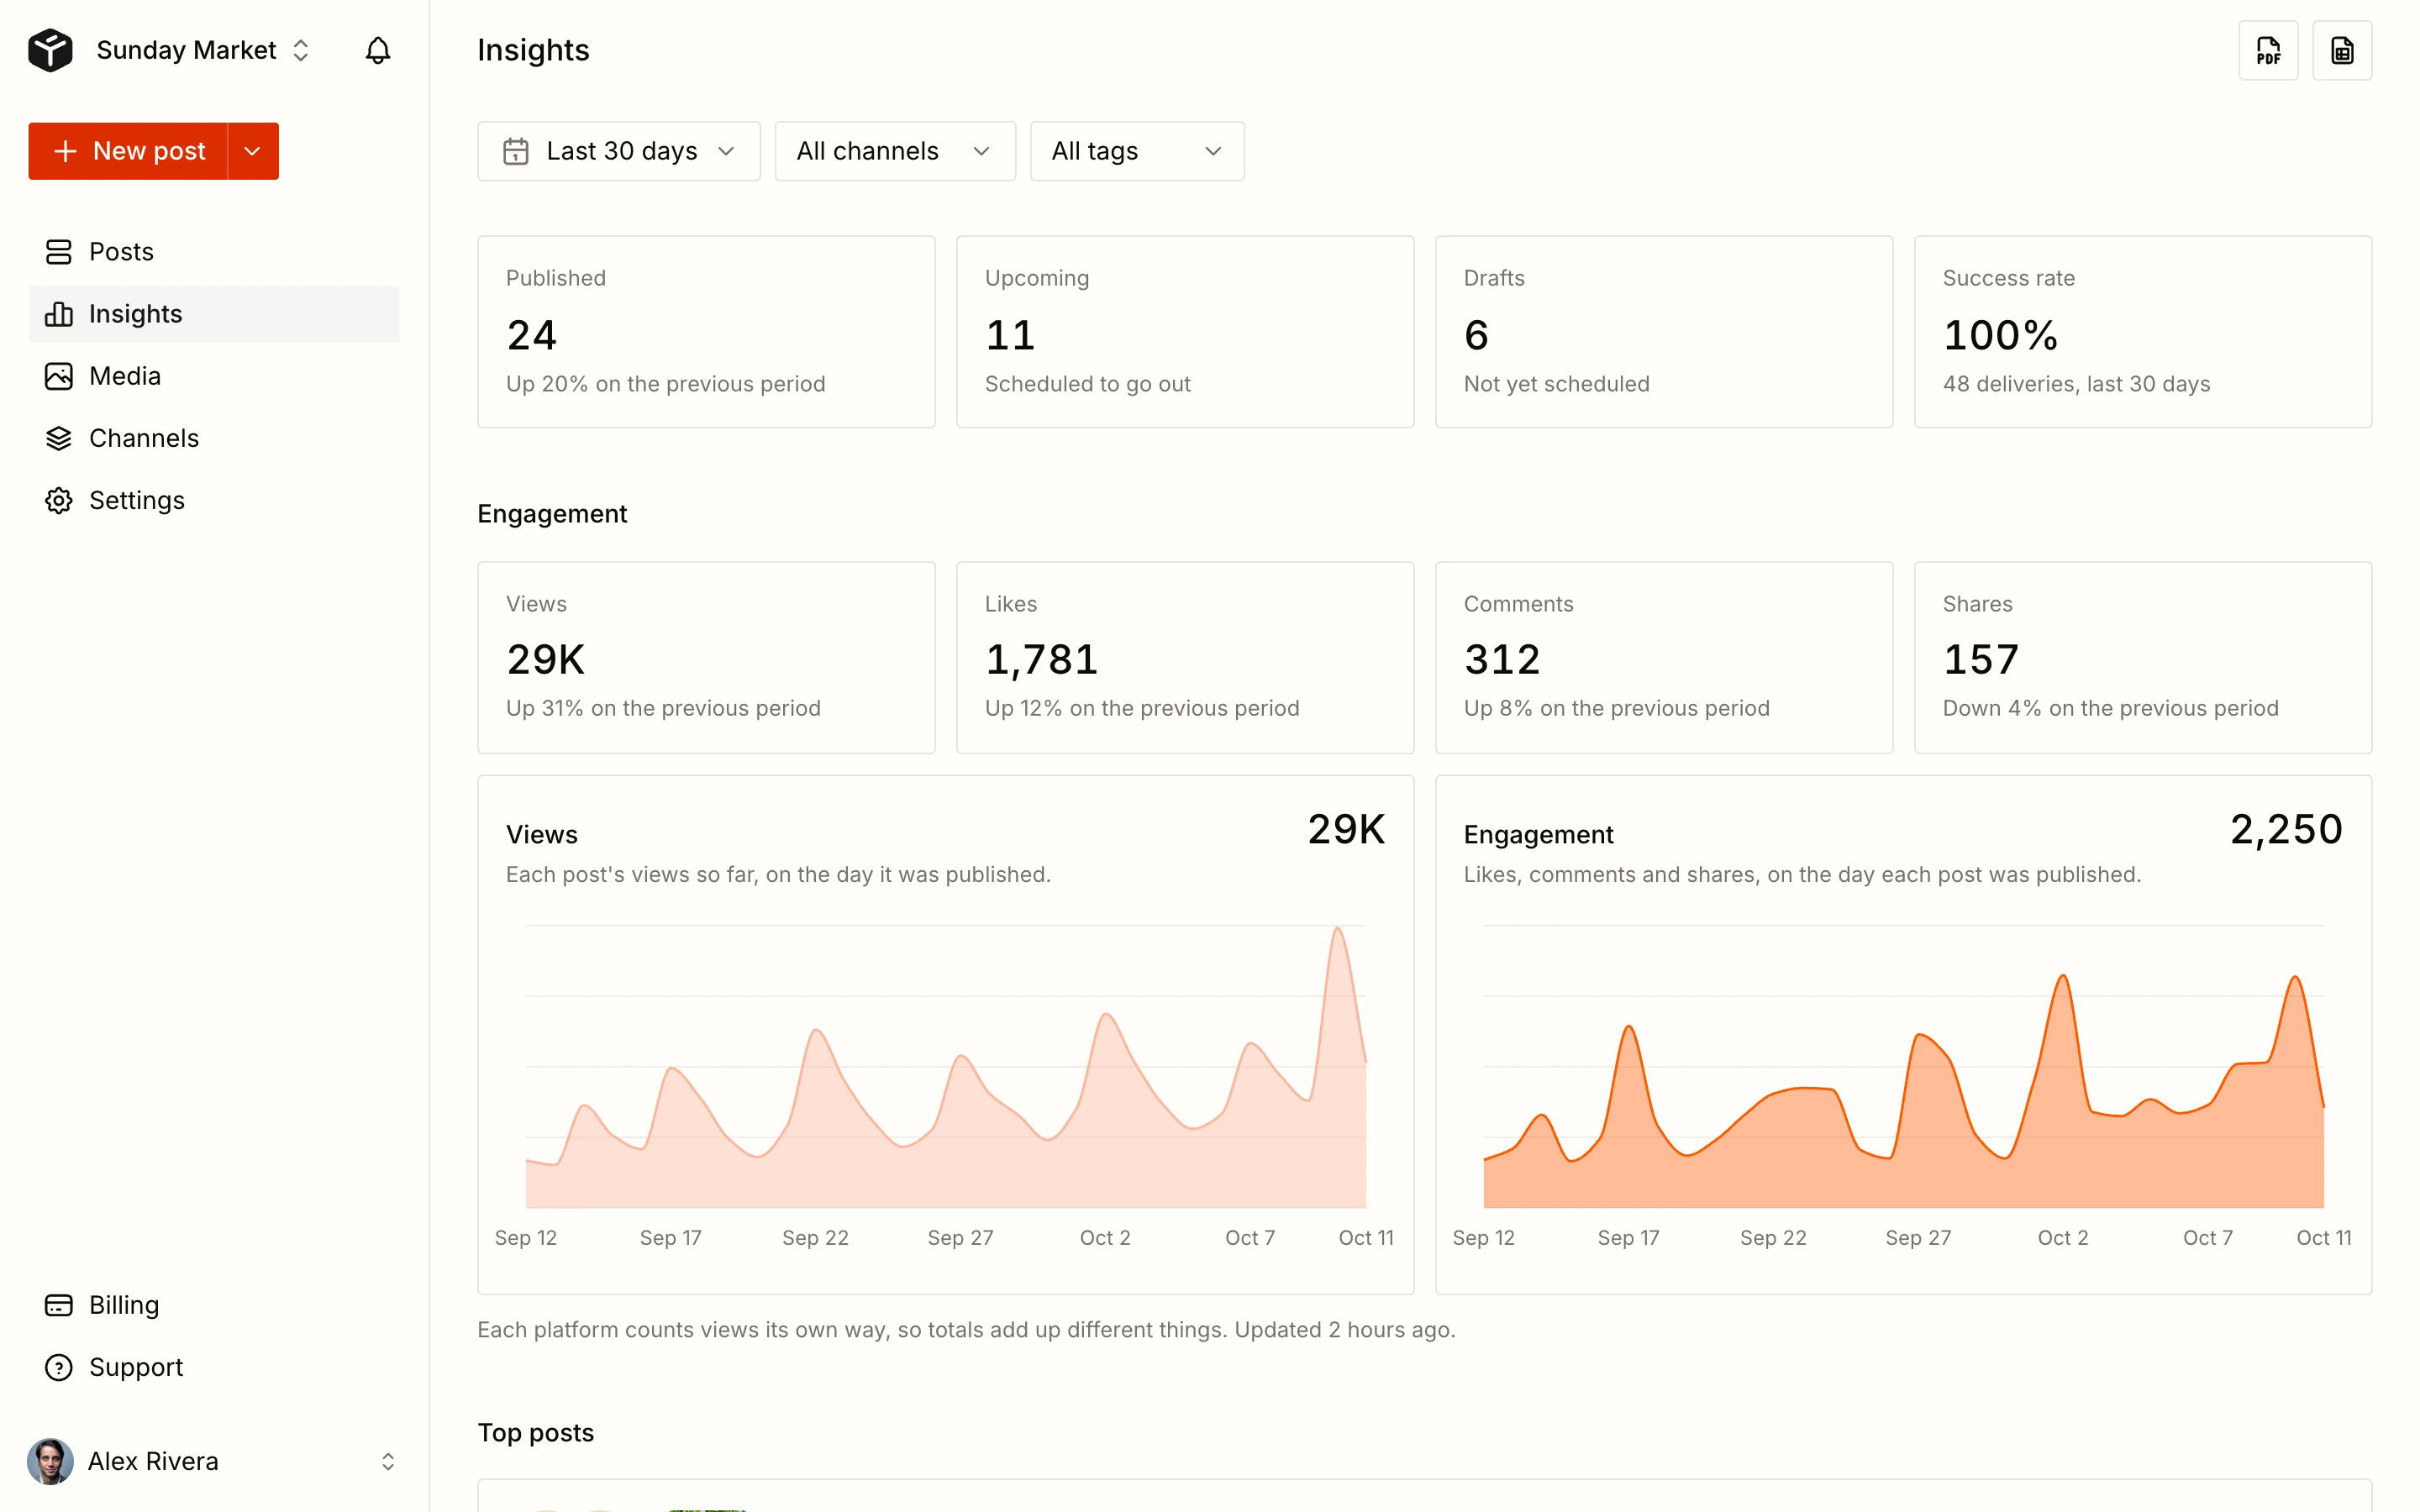Export insights as spreadsheet file
The image size is (2420, 1512).
pos(2341,50)
